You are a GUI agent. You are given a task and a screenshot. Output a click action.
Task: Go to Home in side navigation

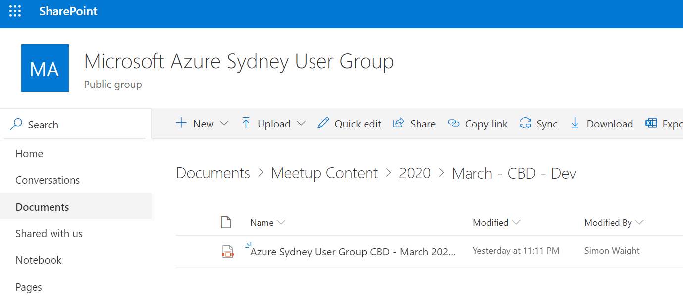[x=29, y=154]
